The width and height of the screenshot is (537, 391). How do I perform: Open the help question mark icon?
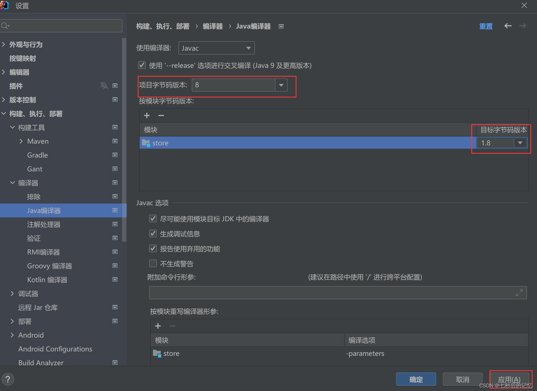[8, 379]
